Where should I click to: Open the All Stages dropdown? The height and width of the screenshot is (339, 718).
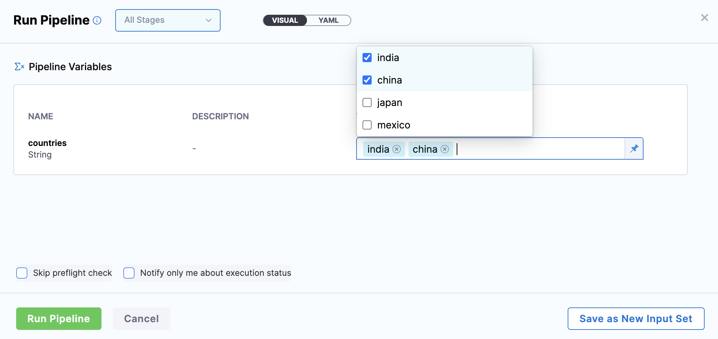tap(168, 20)
